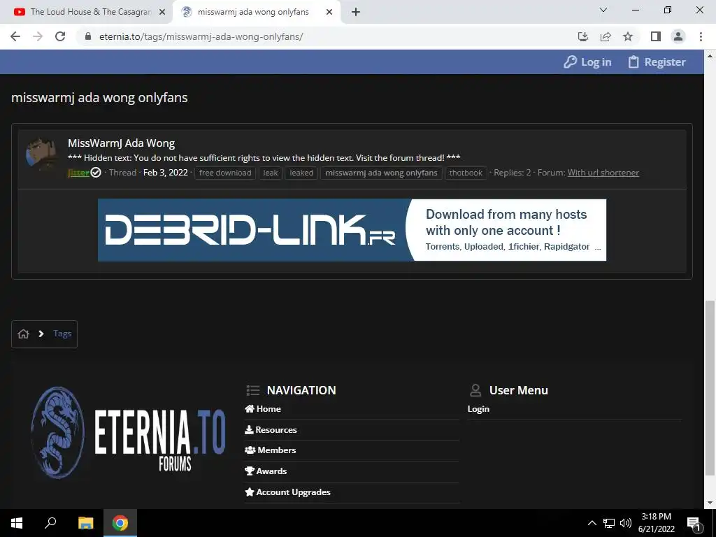Click the leak tag
Viewport: 716px width, 537px height.
click(x=271, y=173)
